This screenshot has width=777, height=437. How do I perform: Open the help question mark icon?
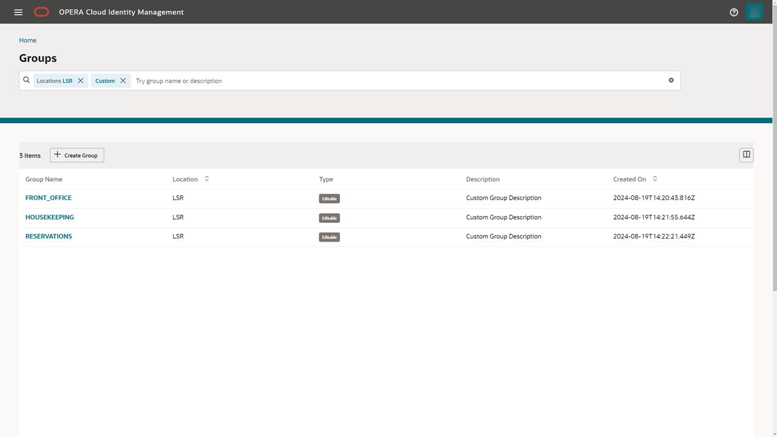(734, 12)
